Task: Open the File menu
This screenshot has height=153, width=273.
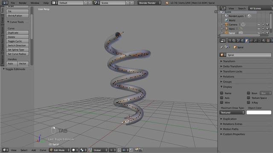Action: point(13,3)
